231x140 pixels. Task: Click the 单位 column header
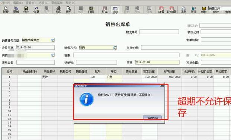(114, 71)
